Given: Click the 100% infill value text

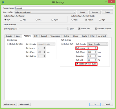Looking at the screenshot, I should pos(72,29).
